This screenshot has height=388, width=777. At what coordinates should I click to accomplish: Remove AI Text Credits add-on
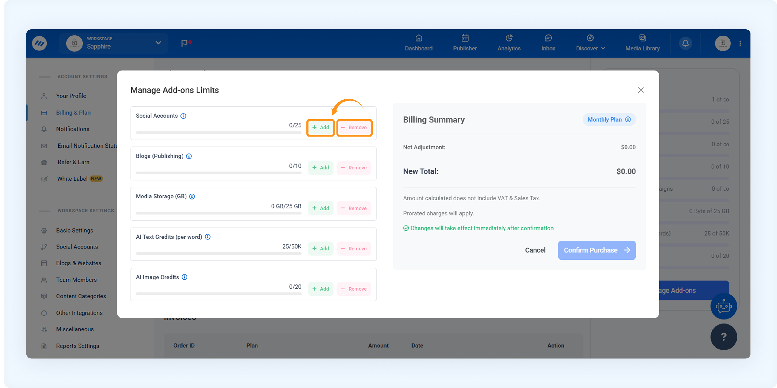click(x=354, y=249)
